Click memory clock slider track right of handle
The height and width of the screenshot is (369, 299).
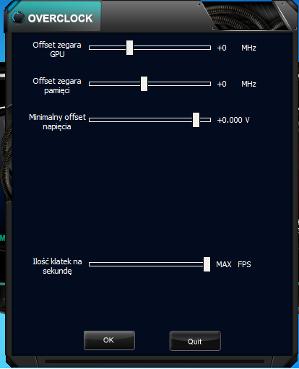(x=179, y=84)
